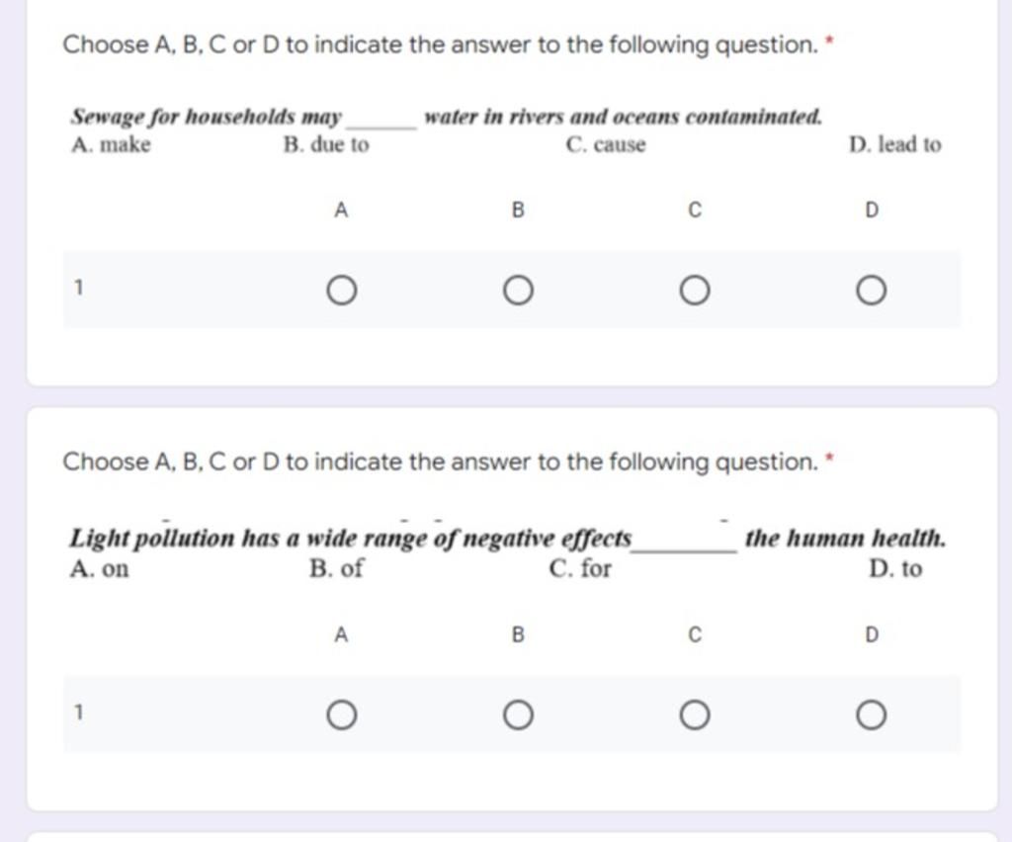
Task: Click the second question's title text
Action: 441,462
